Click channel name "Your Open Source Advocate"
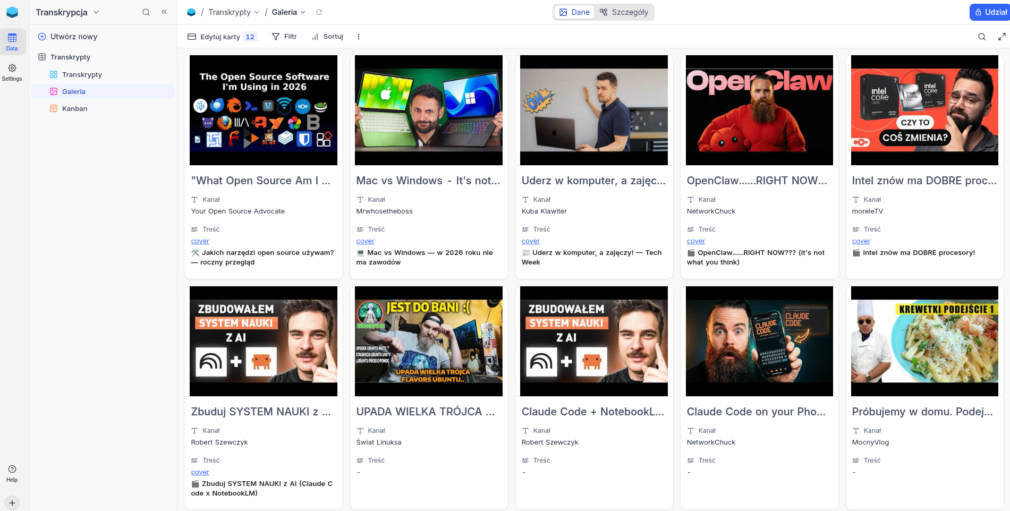Screen dimensions: 1010x511 (238, 211)
